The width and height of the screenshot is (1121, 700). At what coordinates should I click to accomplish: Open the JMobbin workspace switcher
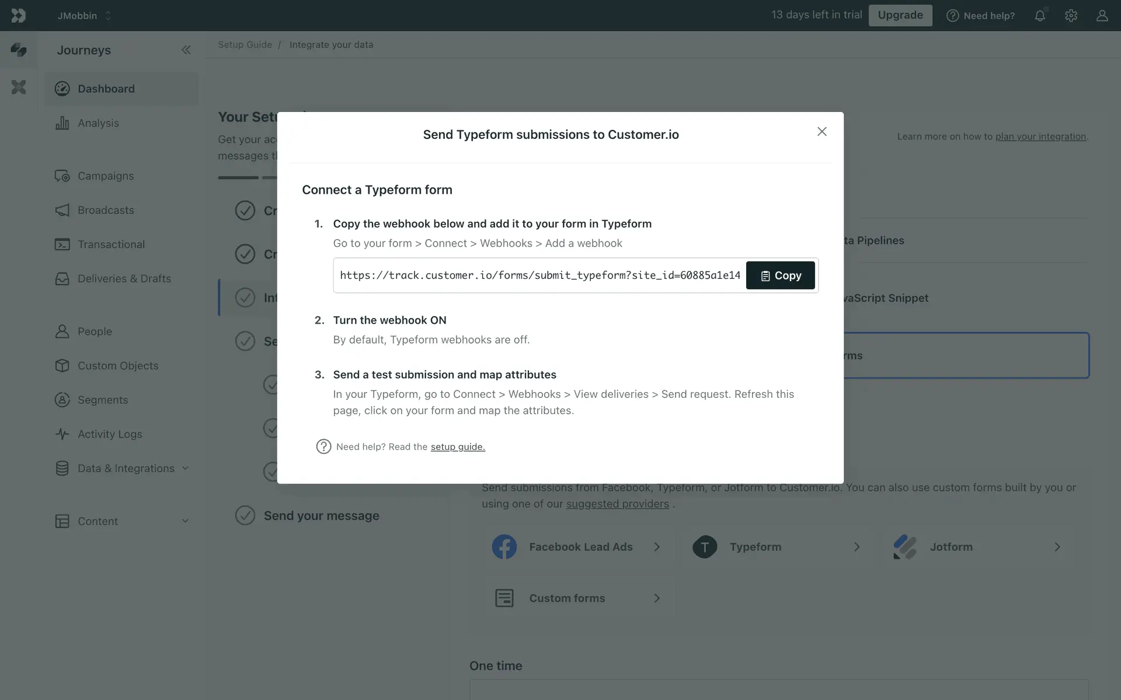(x=84, y=16)
